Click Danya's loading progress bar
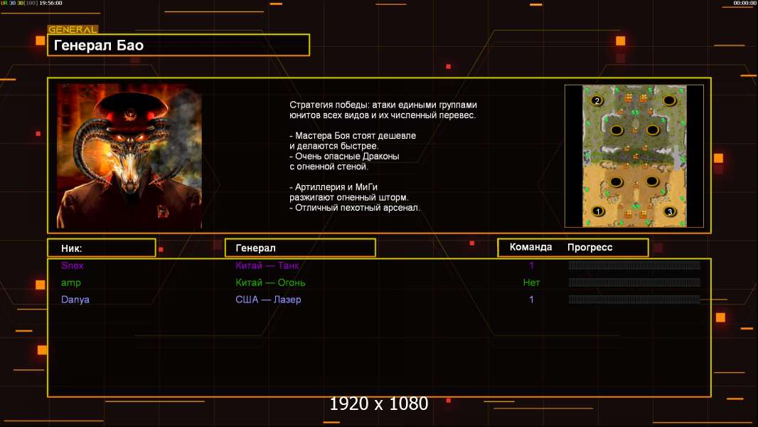Viewport: 758px width, 427px height. coord(634,300)
